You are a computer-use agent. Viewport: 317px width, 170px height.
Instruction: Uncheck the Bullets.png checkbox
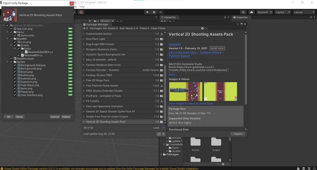[15, 75]
